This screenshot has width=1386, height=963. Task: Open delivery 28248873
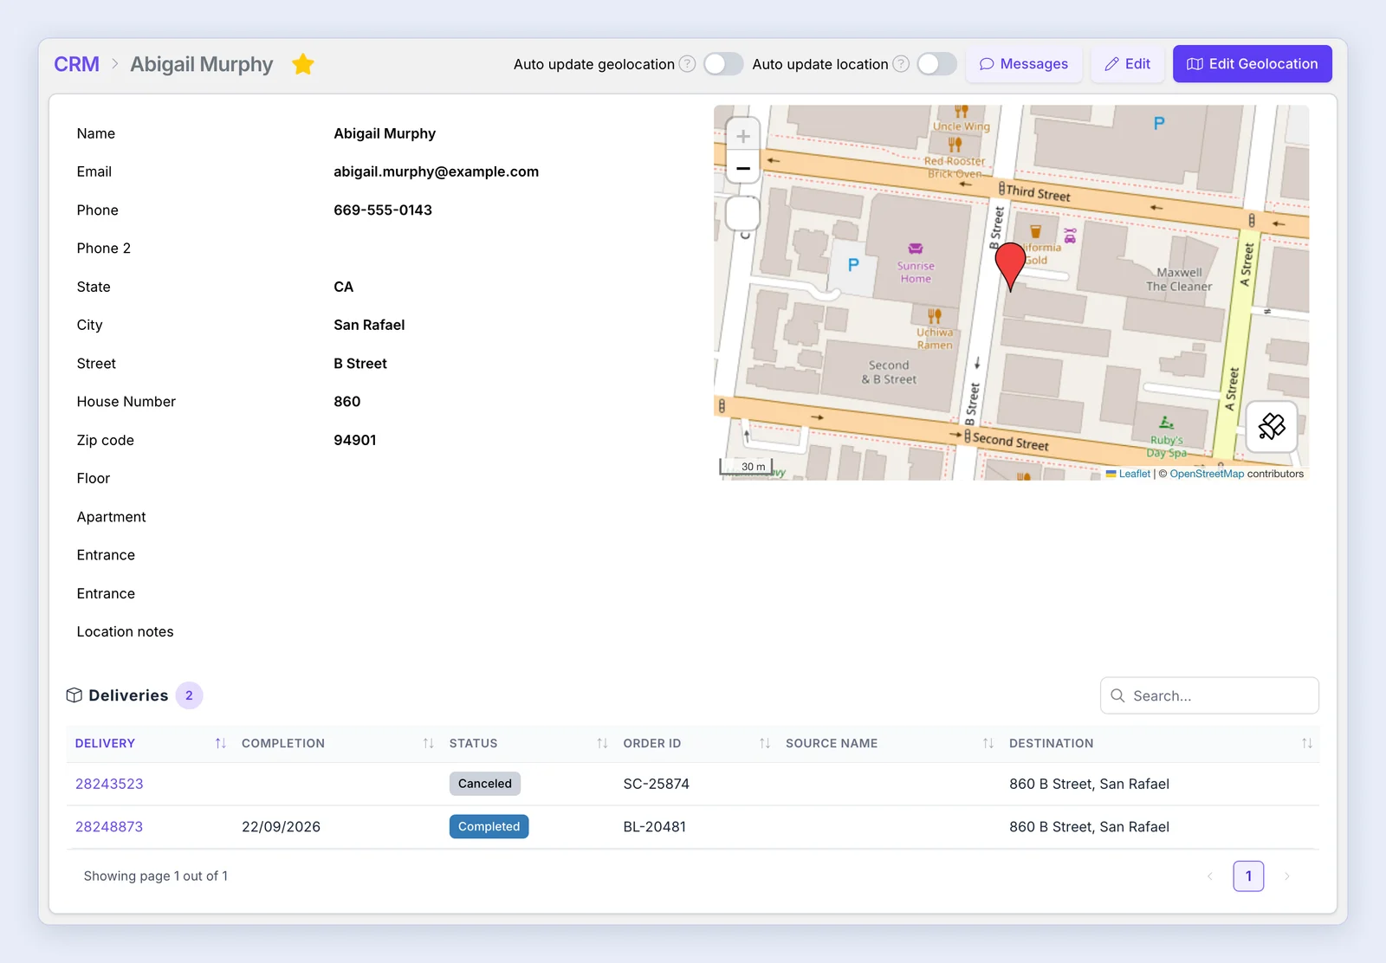pyautogui.click(x=109, y=827)
